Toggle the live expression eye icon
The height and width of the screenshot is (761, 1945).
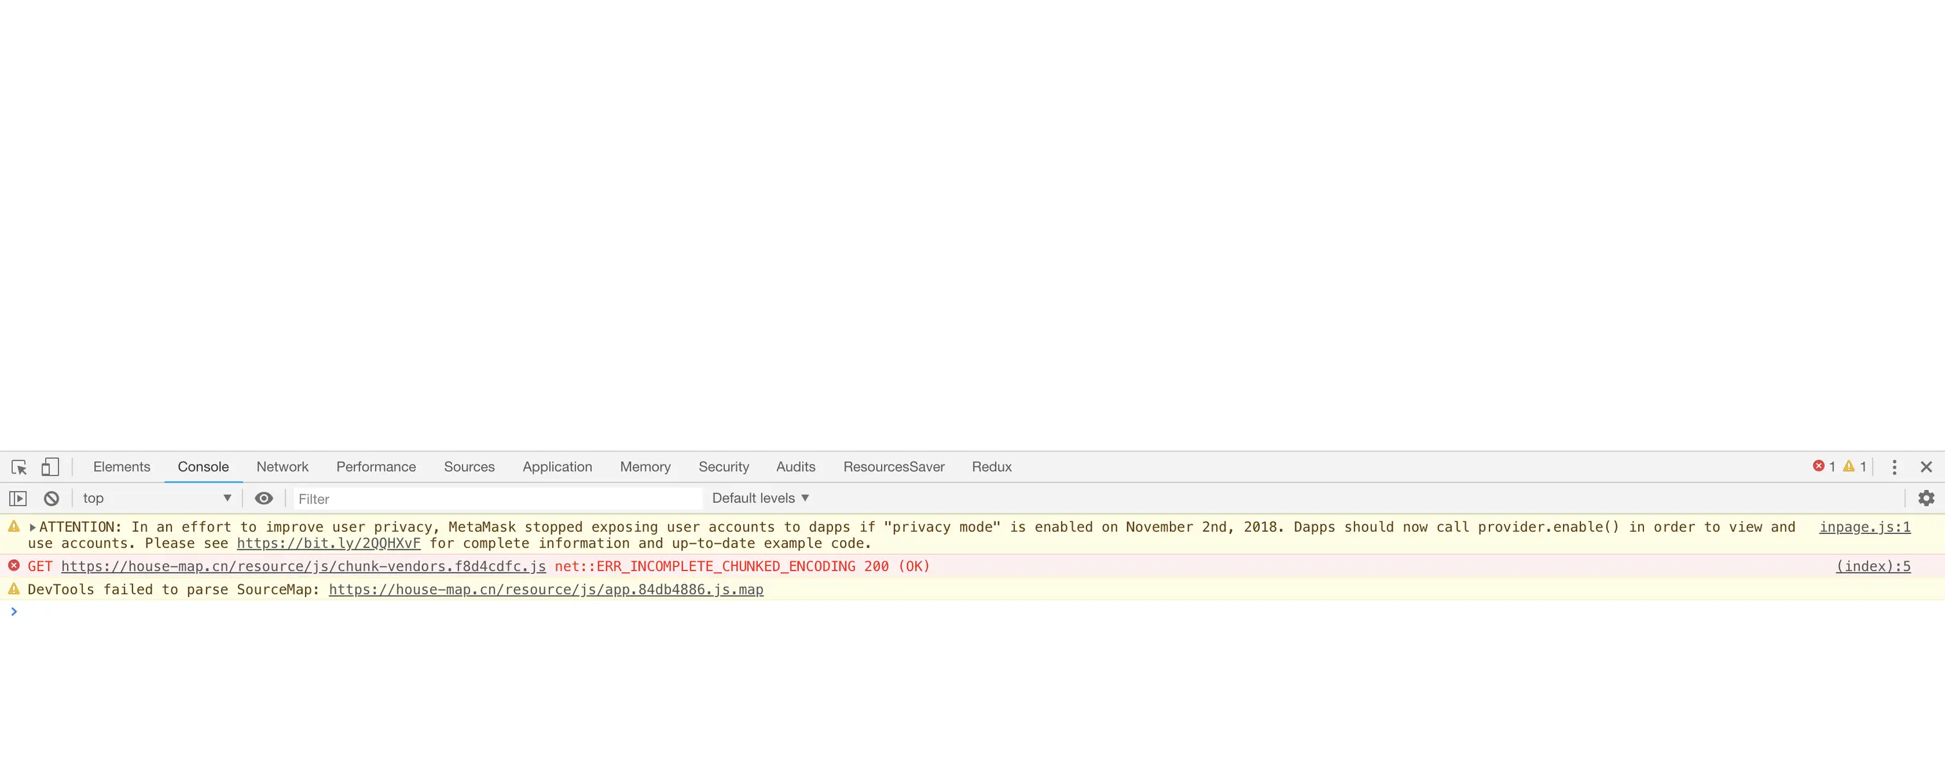[264, 499]
